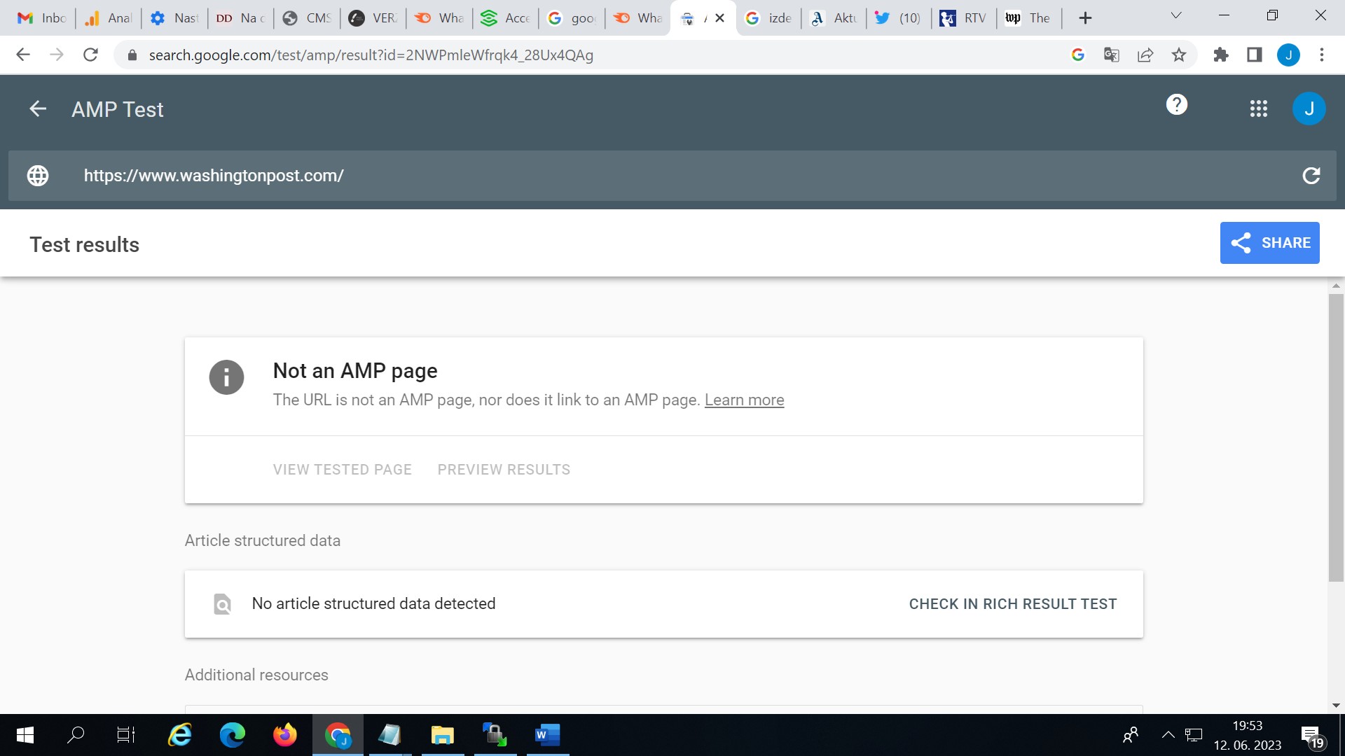
Task: Toggle the Chrome side panel
Action: (1255, 55)
